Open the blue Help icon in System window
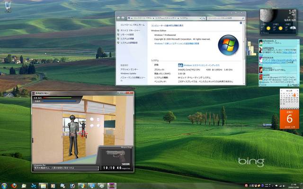 pos(241,23)
